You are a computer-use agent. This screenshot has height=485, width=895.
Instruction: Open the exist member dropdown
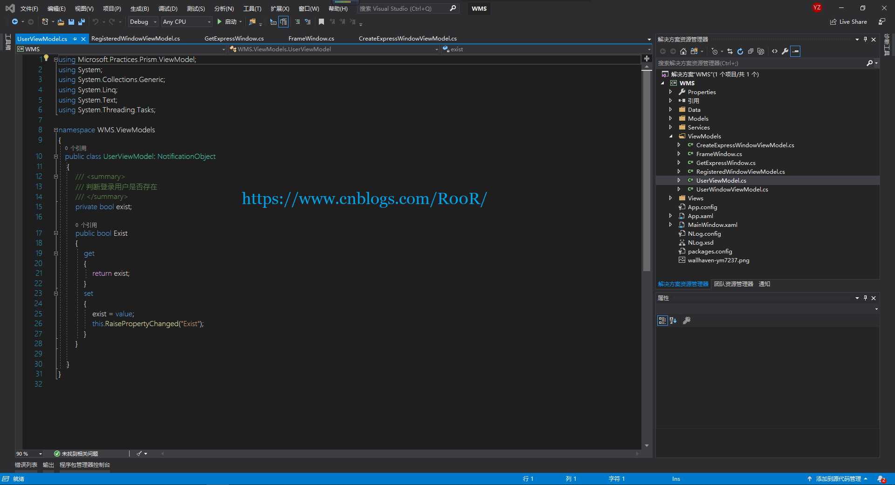546,49
